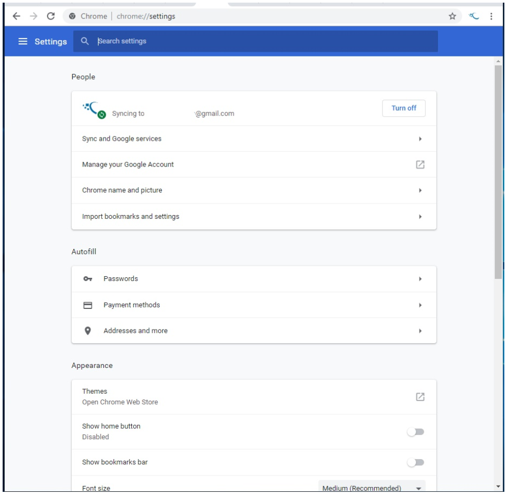Click the key icon next to Passwords
Image resolution: width=507 pixels, height=495 pixels.
pos(87,279)
